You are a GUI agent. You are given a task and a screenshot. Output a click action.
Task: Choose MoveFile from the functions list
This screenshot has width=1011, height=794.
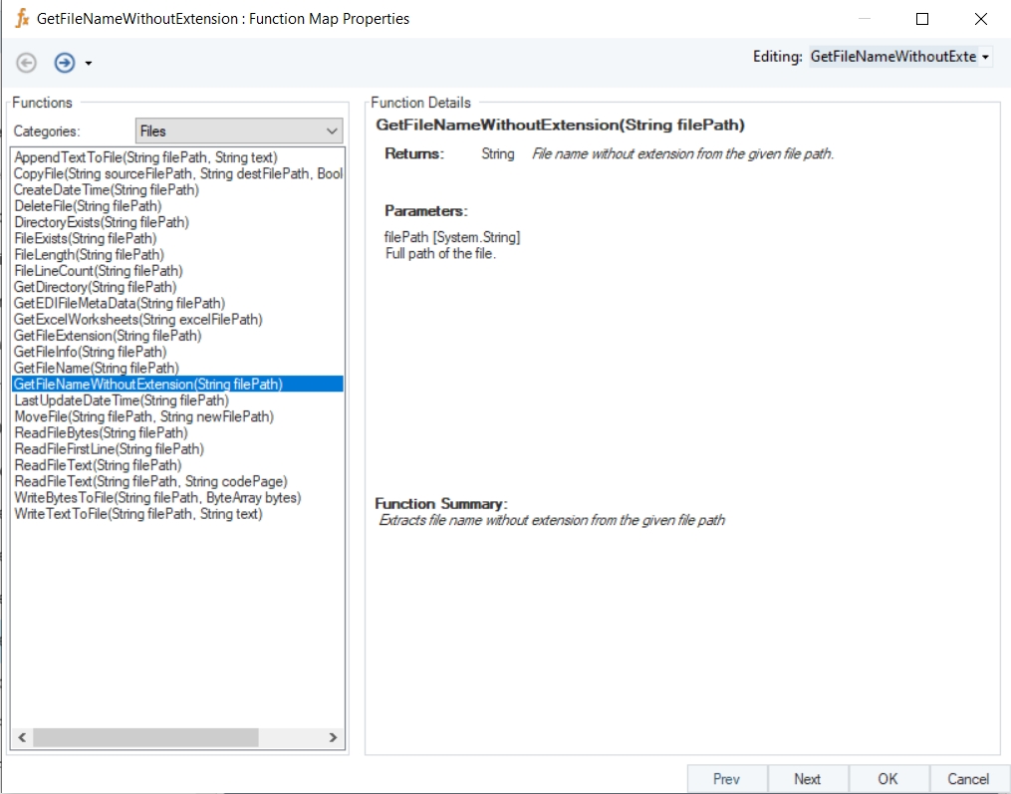(143, 416)
